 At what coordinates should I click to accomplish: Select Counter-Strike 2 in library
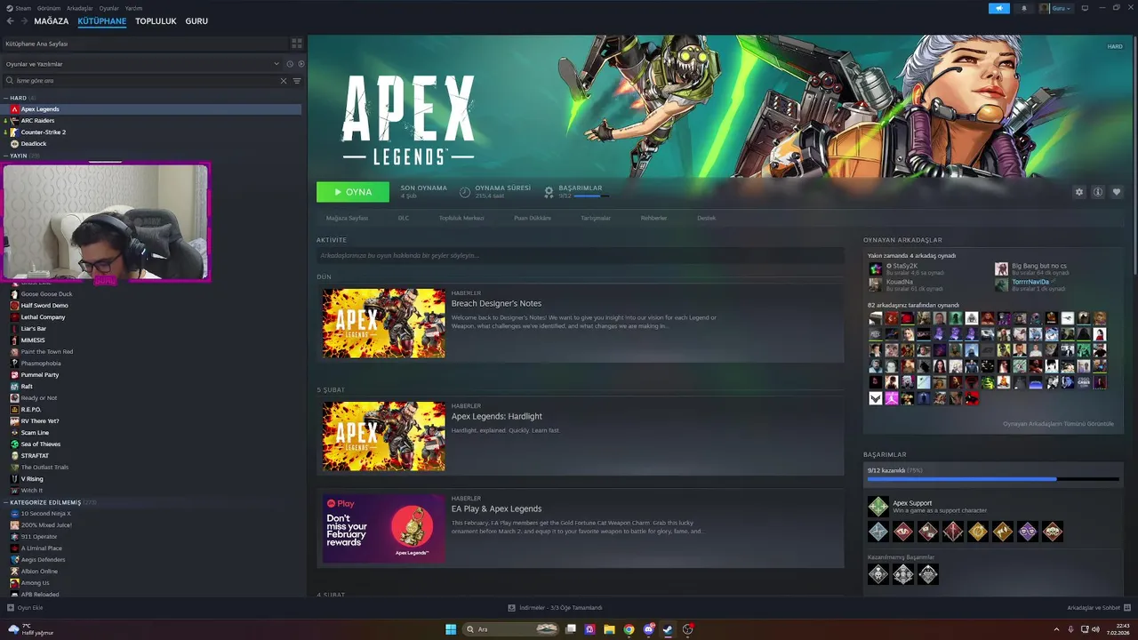click(43, 132)
